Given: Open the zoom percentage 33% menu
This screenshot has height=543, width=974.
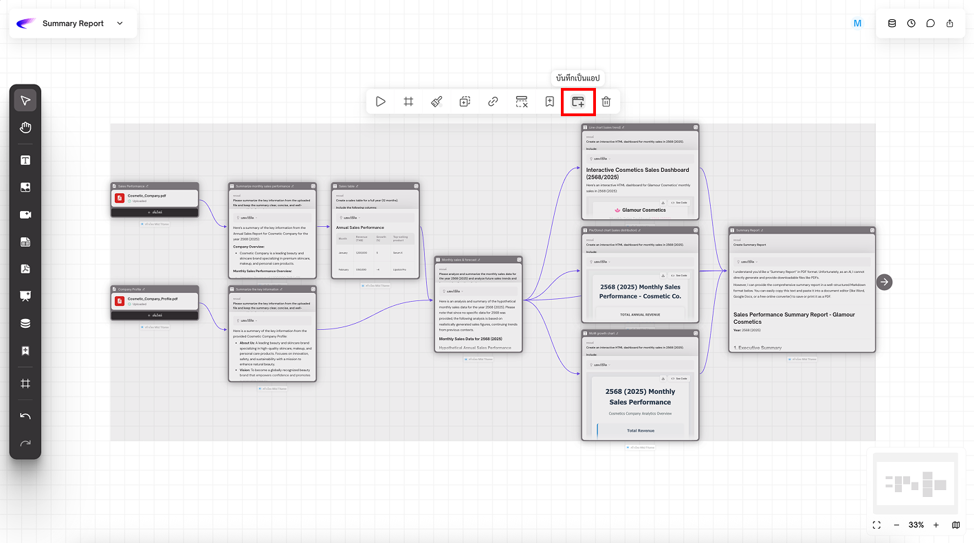Looking at the screenshot, I should (x=916, y=525).
